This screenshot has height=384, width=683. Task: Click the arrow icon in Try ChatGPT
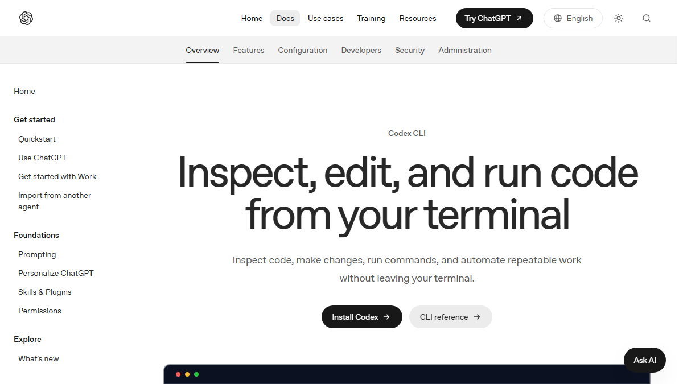(519, 18)
